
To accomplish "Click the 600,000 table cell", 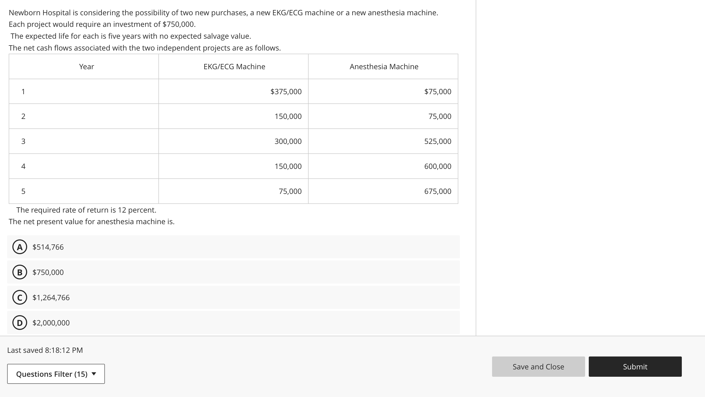I will (x=437, y=166).
